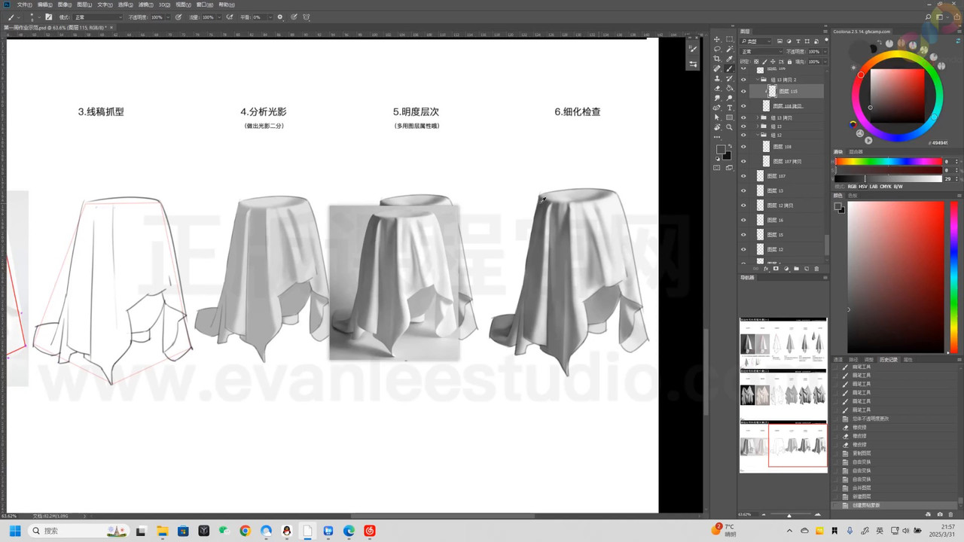Hide layer 图层 15

pos(743,235)
